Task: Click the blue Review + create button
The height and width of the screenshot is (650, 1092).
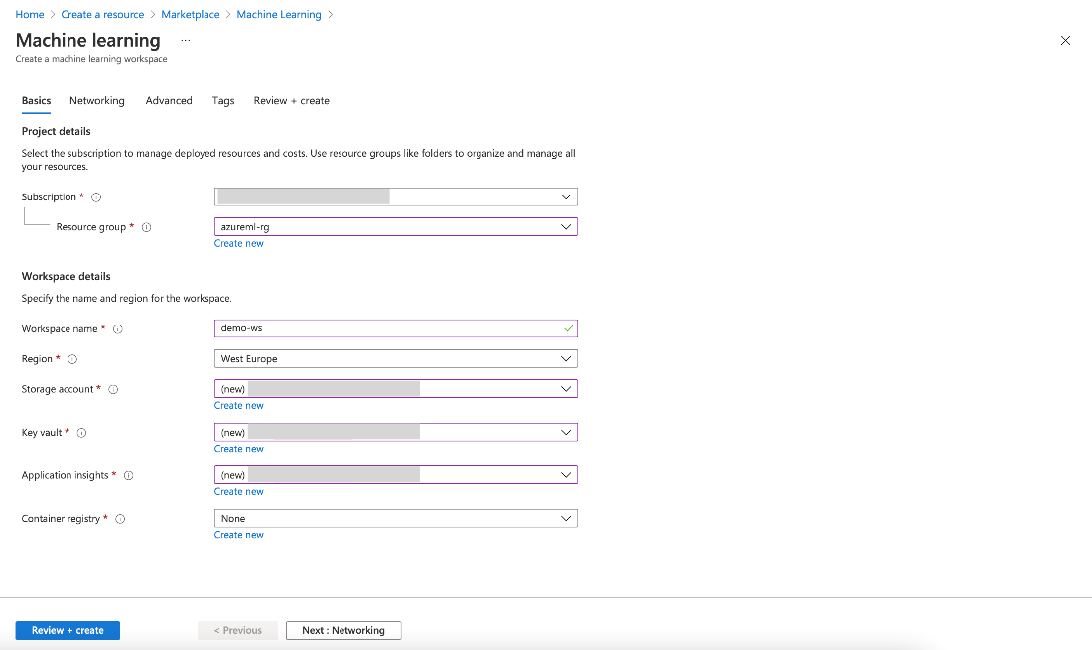Action: 68,630
